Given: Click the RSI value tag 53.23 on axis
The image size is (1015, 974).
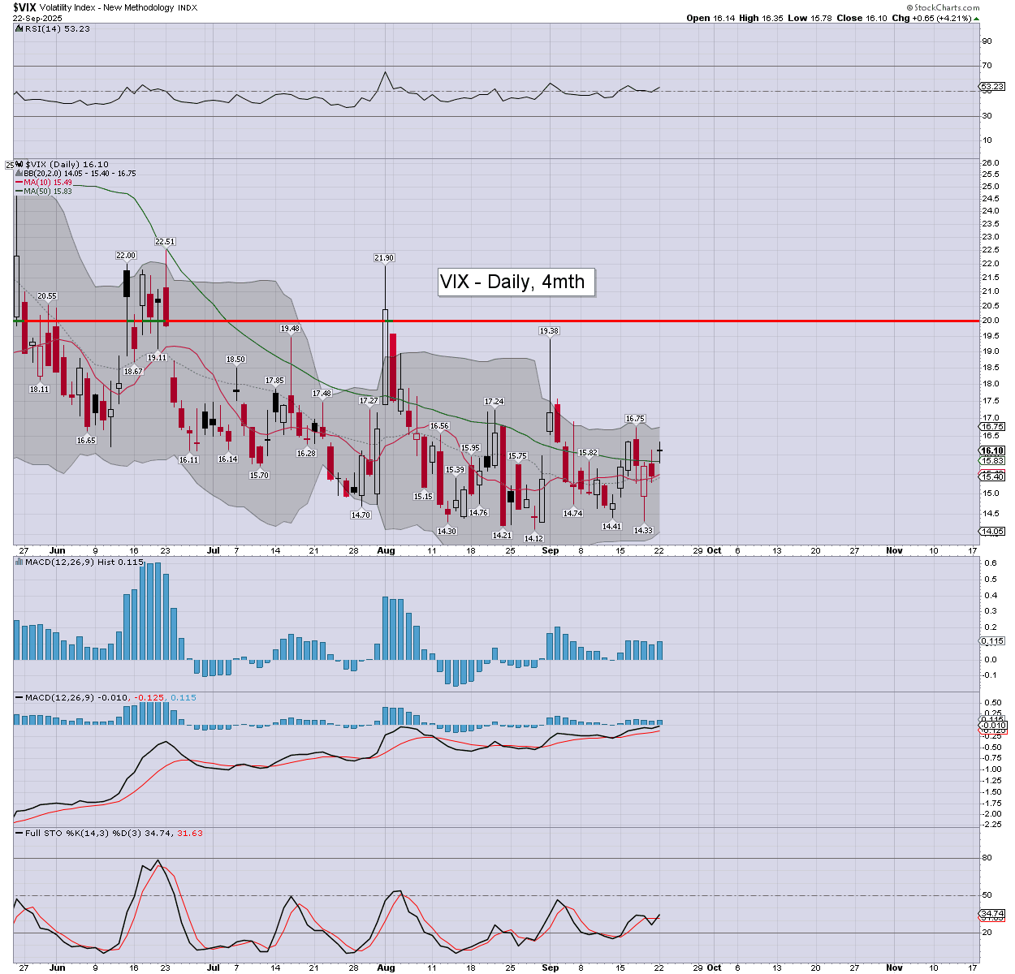Looking at the screenshot, I should click(x=992, y=86).
